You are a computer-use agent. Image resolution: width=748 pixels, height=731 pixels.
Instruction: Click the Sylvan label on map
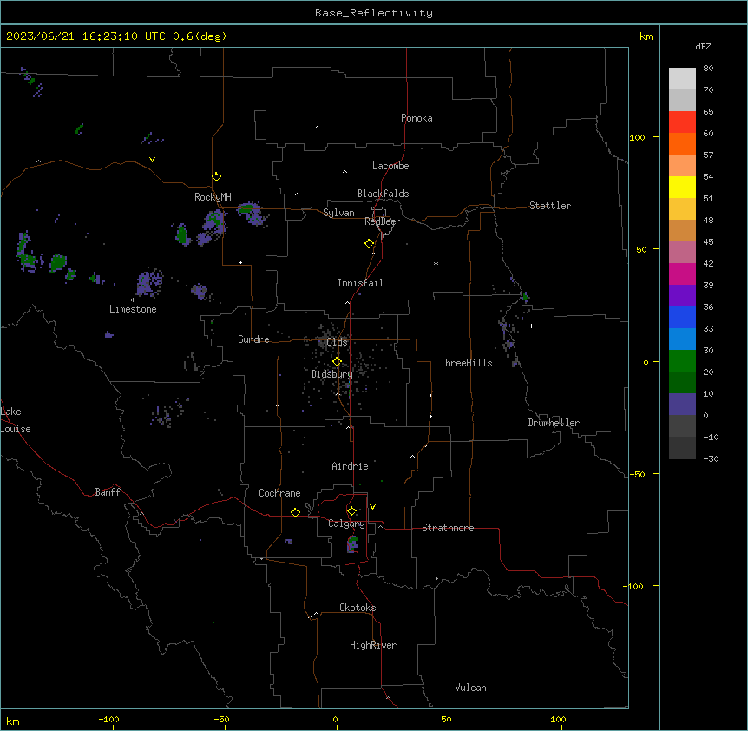point(338,213)
